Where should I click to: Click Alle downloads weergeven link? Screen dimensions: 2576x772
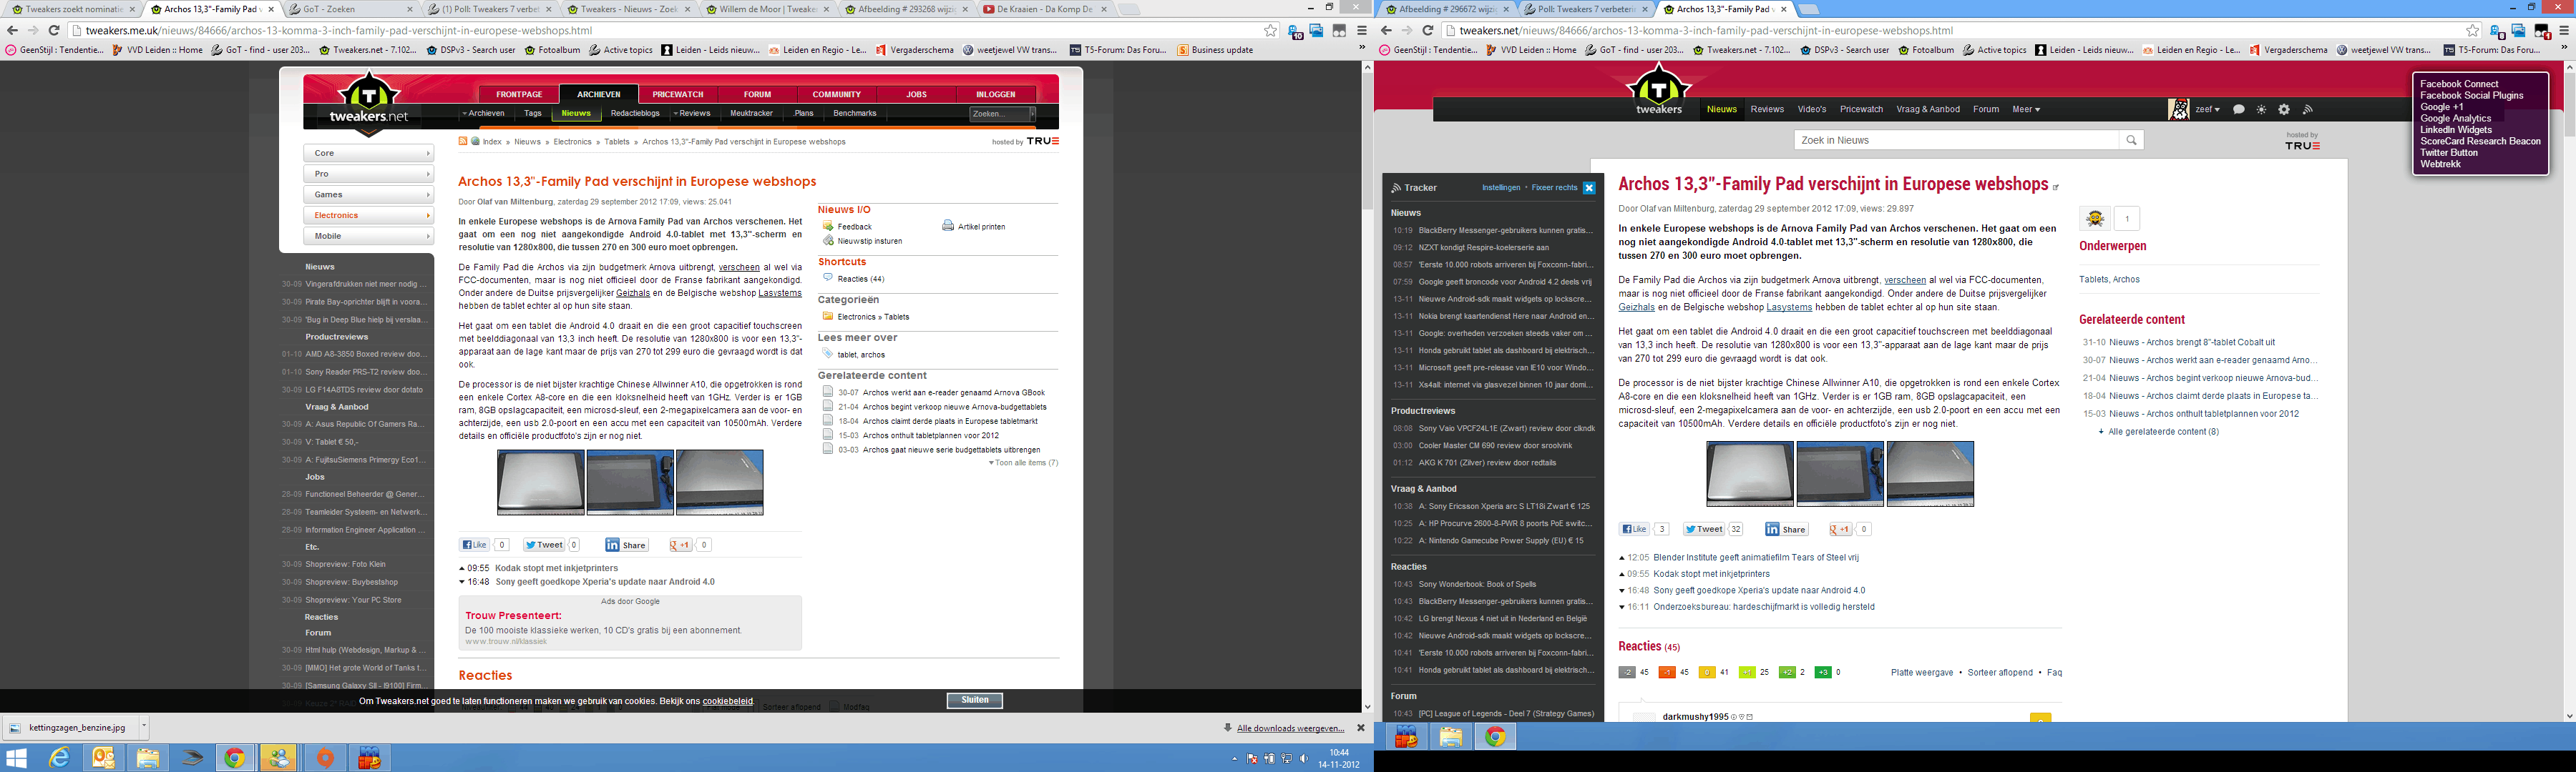[1290, 729]
